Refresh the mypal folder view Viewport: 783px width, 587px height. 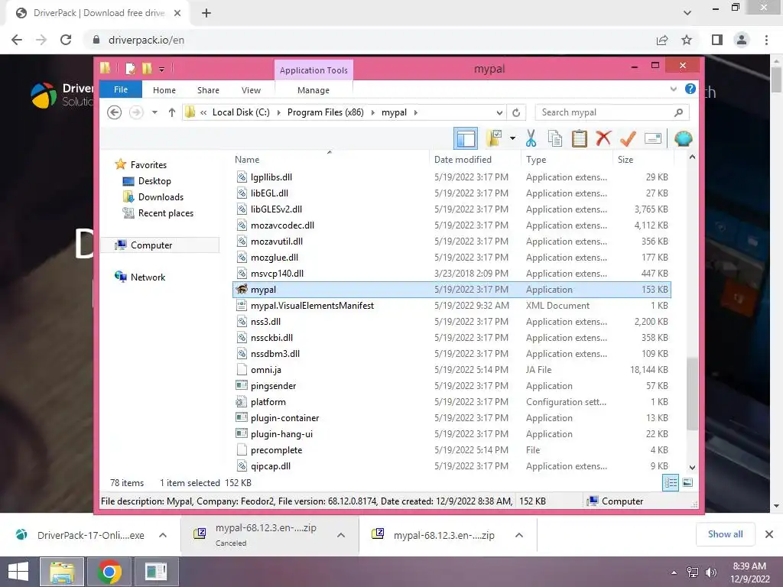click(x=516, y=113)
